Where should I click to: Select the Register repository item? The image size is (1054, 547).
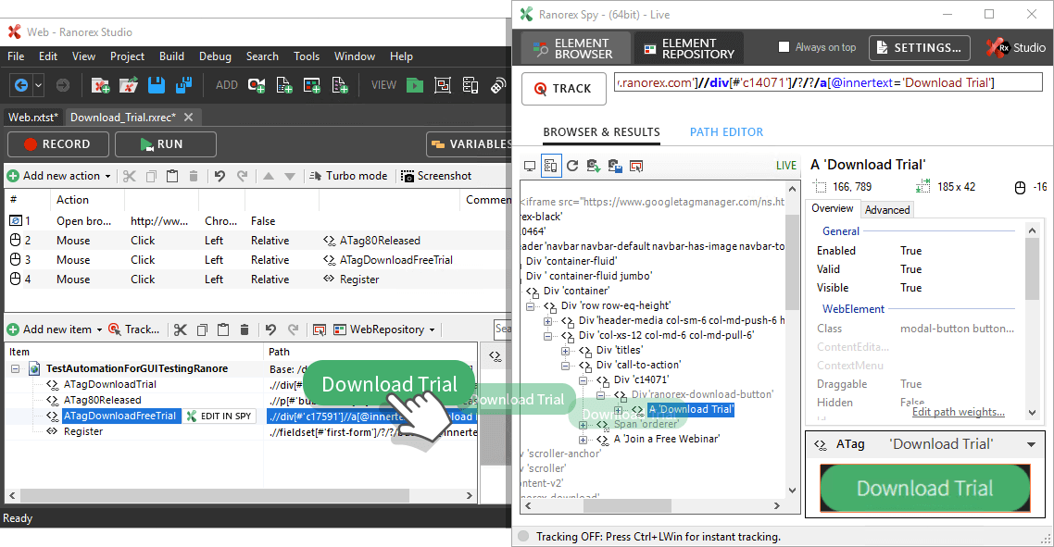point(83,431)
